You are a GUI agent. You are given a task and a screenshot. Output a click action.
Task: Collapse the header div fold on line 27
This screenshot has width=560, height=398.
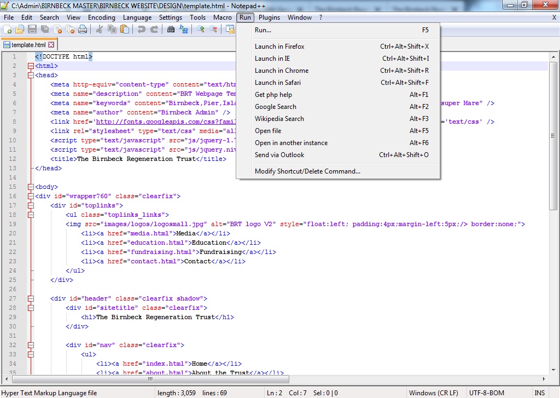31,299
